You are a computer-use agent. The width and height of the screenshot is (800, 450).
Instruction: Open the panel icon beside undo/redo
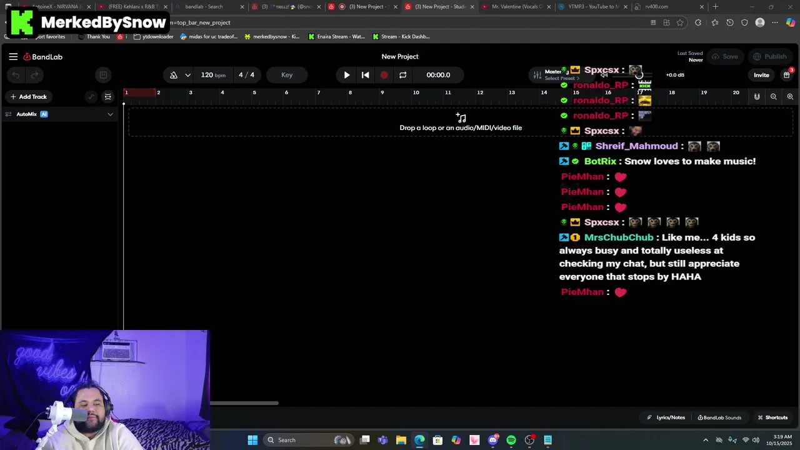coord(103,75)
